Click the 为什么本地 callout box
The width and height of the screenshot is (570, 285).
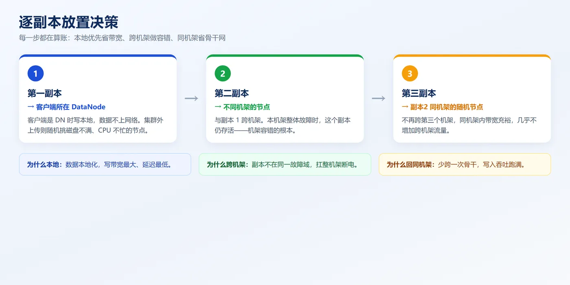[x=105, y=164]
